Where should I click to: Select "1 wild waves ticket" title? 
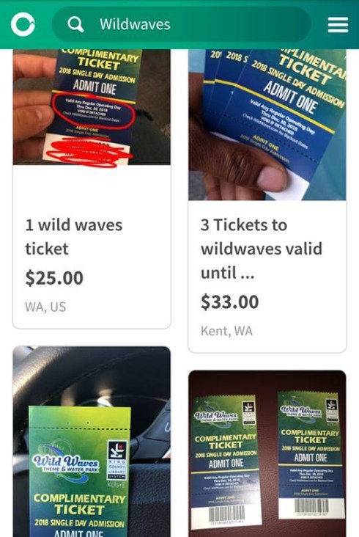(x=74, y=237)
